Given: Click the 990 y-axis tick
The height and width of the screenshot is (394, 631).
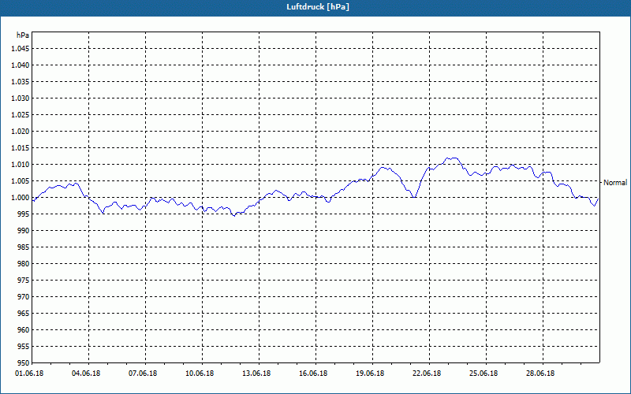Looking at the screenshot, I should [24, 230].
